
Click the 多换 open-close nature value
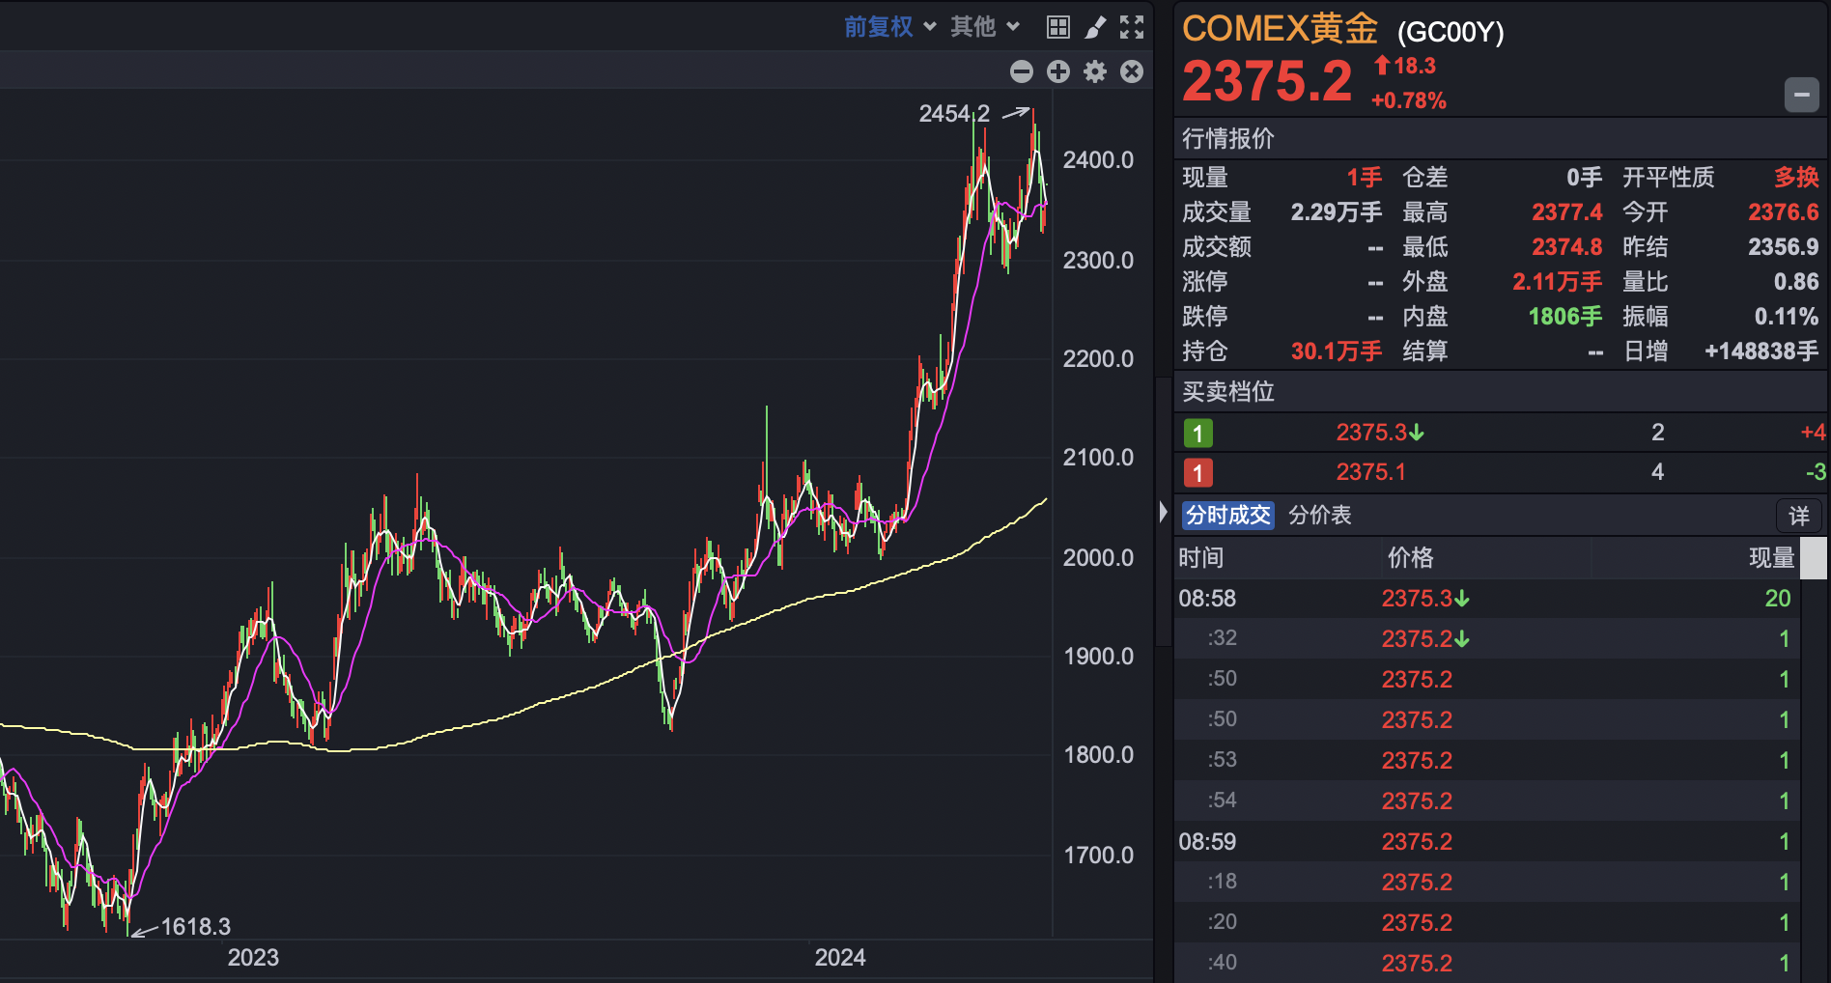pos(1796,178)
